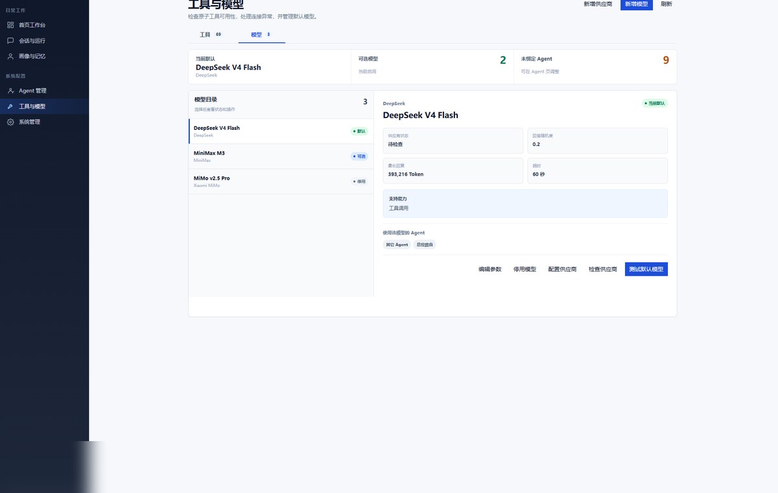Click the 未绑定 Agent summary card
Viewport: 778px width, 493px height.
click(595, 67)
